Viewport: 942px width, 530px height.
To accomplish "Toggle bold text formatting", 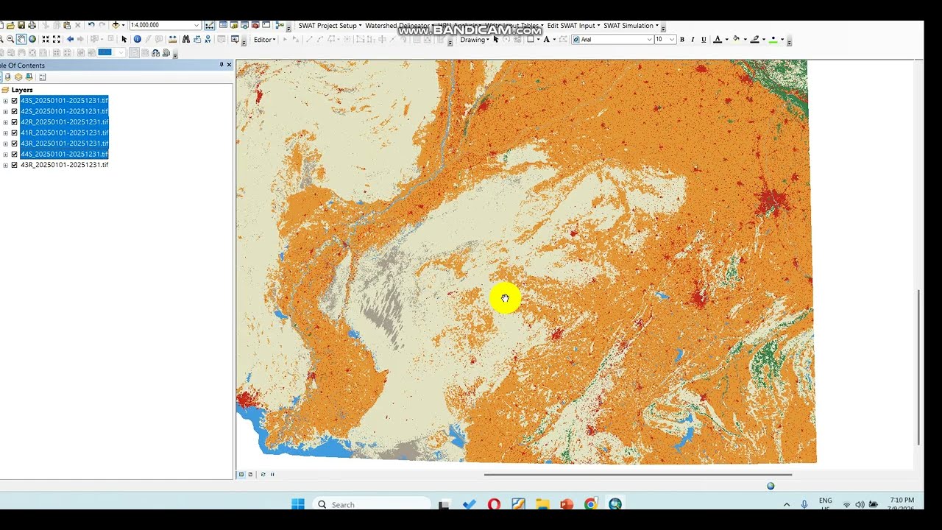I will coord(682,39).
